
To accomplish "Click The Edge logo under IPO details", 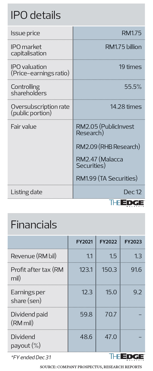I will pos(127,203).
